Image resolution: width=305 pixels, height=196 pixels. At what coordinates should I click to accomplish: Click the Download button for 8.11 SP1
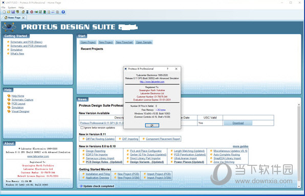(238, 123)
